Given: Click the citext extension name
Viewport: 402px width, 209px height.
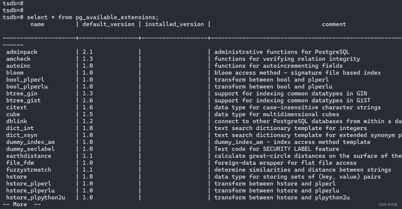Looking at the screenshot, I should click(17, 107).
